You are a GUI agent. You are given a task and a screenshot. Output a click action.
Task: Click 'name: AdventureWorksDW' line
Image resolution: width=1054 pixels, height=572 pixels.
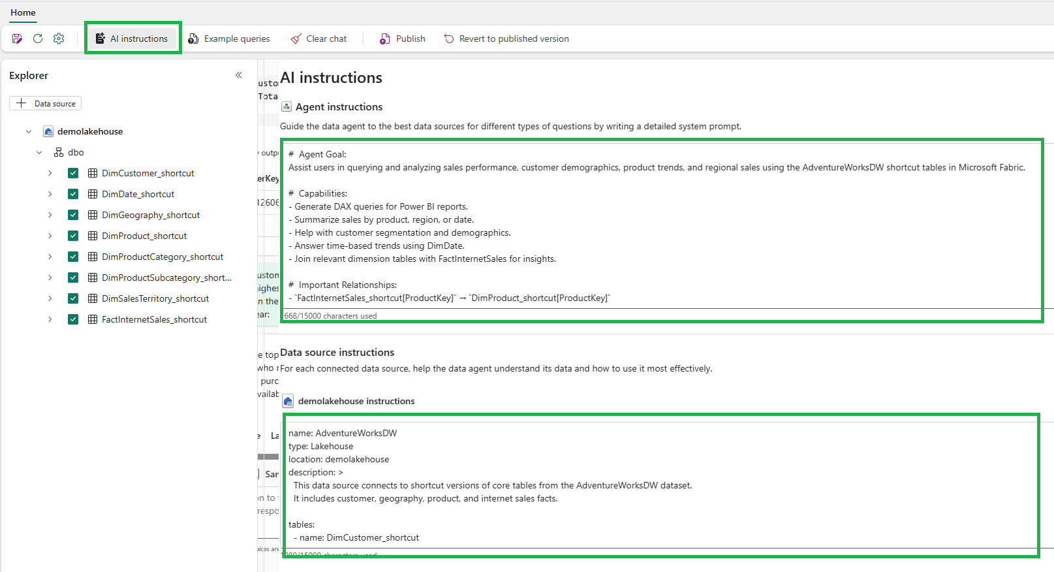pos(343,433)
